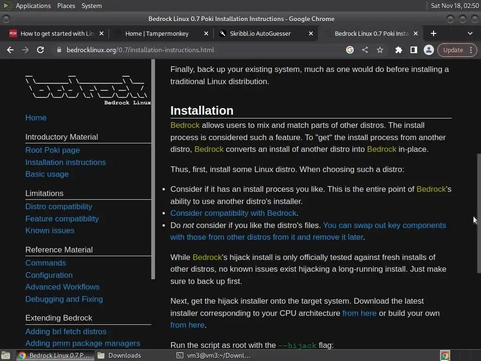Screen dimensions: 481x361
Task: Open the Configuration link
Action: (49, 275)
